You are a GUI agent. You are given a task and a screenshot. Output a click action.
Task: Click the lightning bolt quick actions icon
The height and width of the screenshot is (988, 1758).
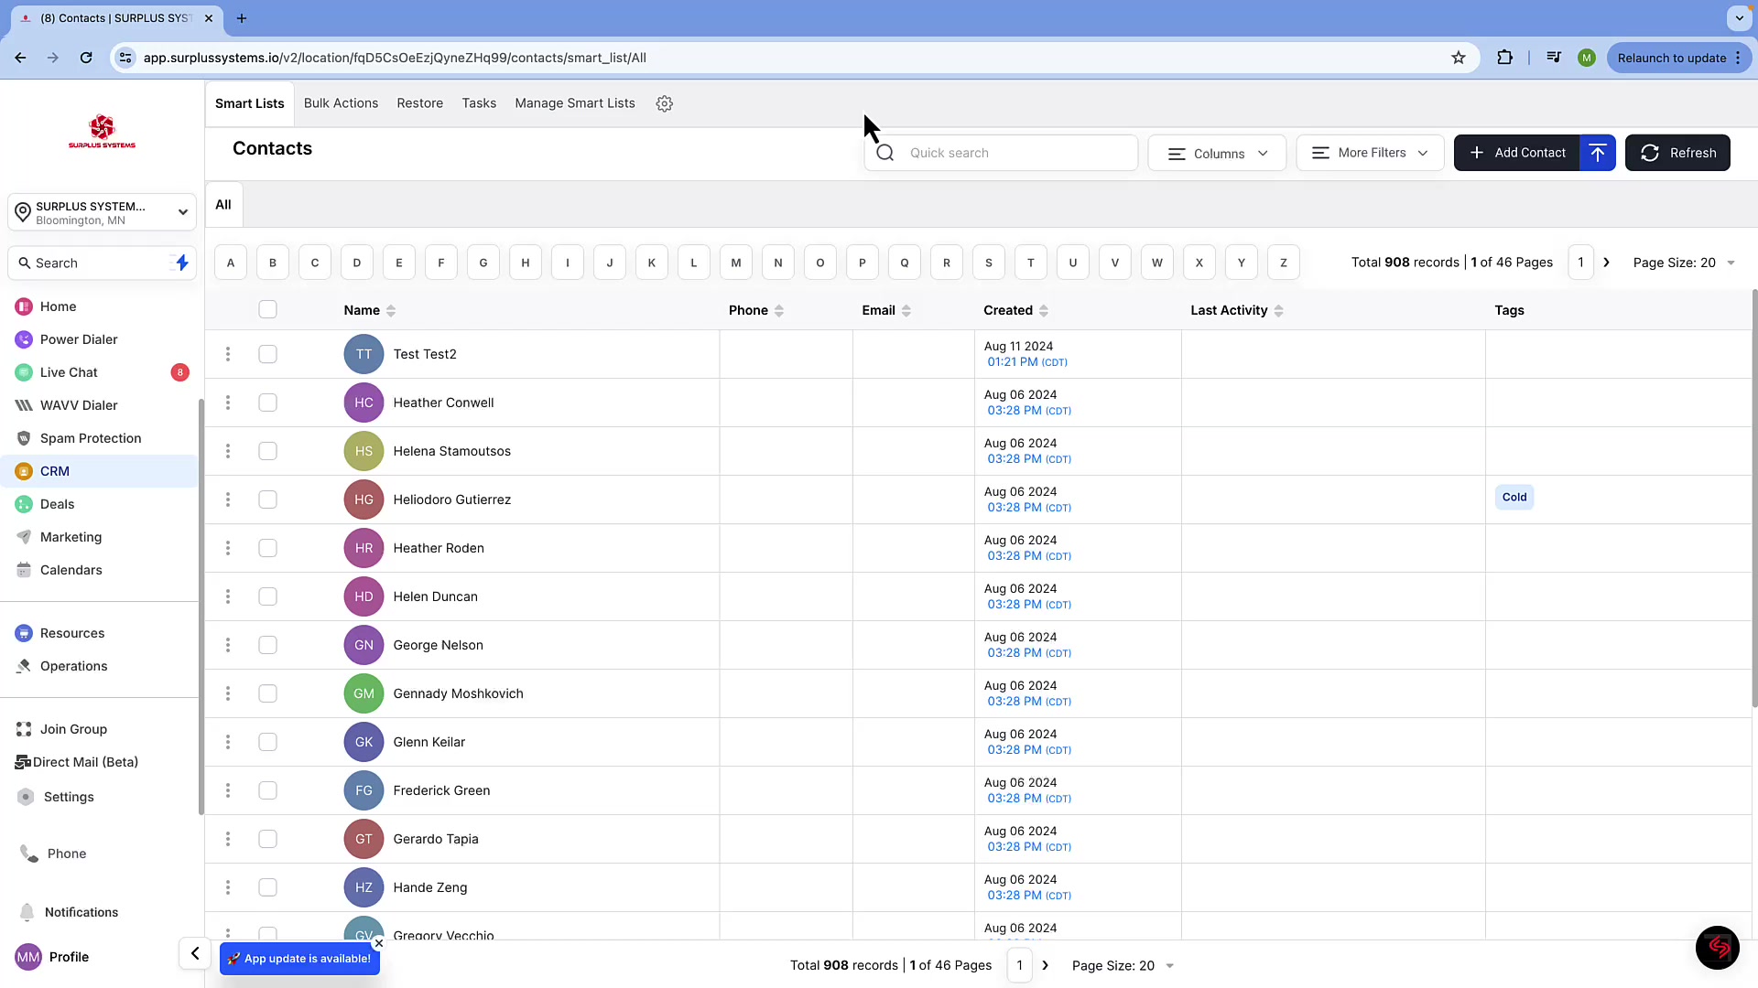tap(182, 263)
